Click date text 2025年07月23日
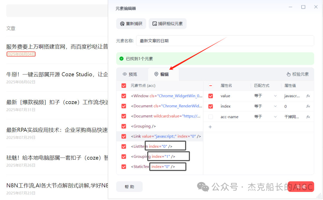Screen dimensions: 323x200 point(21,193)
